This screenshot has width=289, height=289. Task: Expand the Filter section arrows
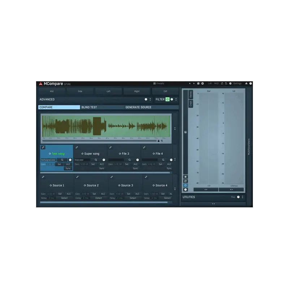pyautogui.click(x=176, y=99)
